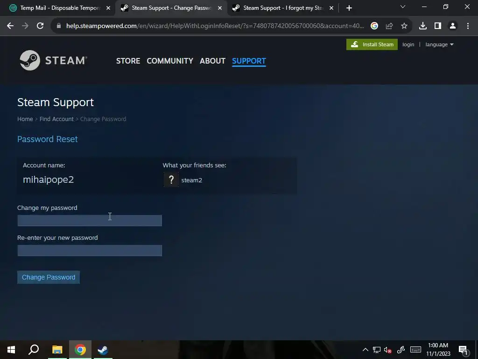Open the ABOUT page
The width and height of the screenshot is (478, 359).
212,61
